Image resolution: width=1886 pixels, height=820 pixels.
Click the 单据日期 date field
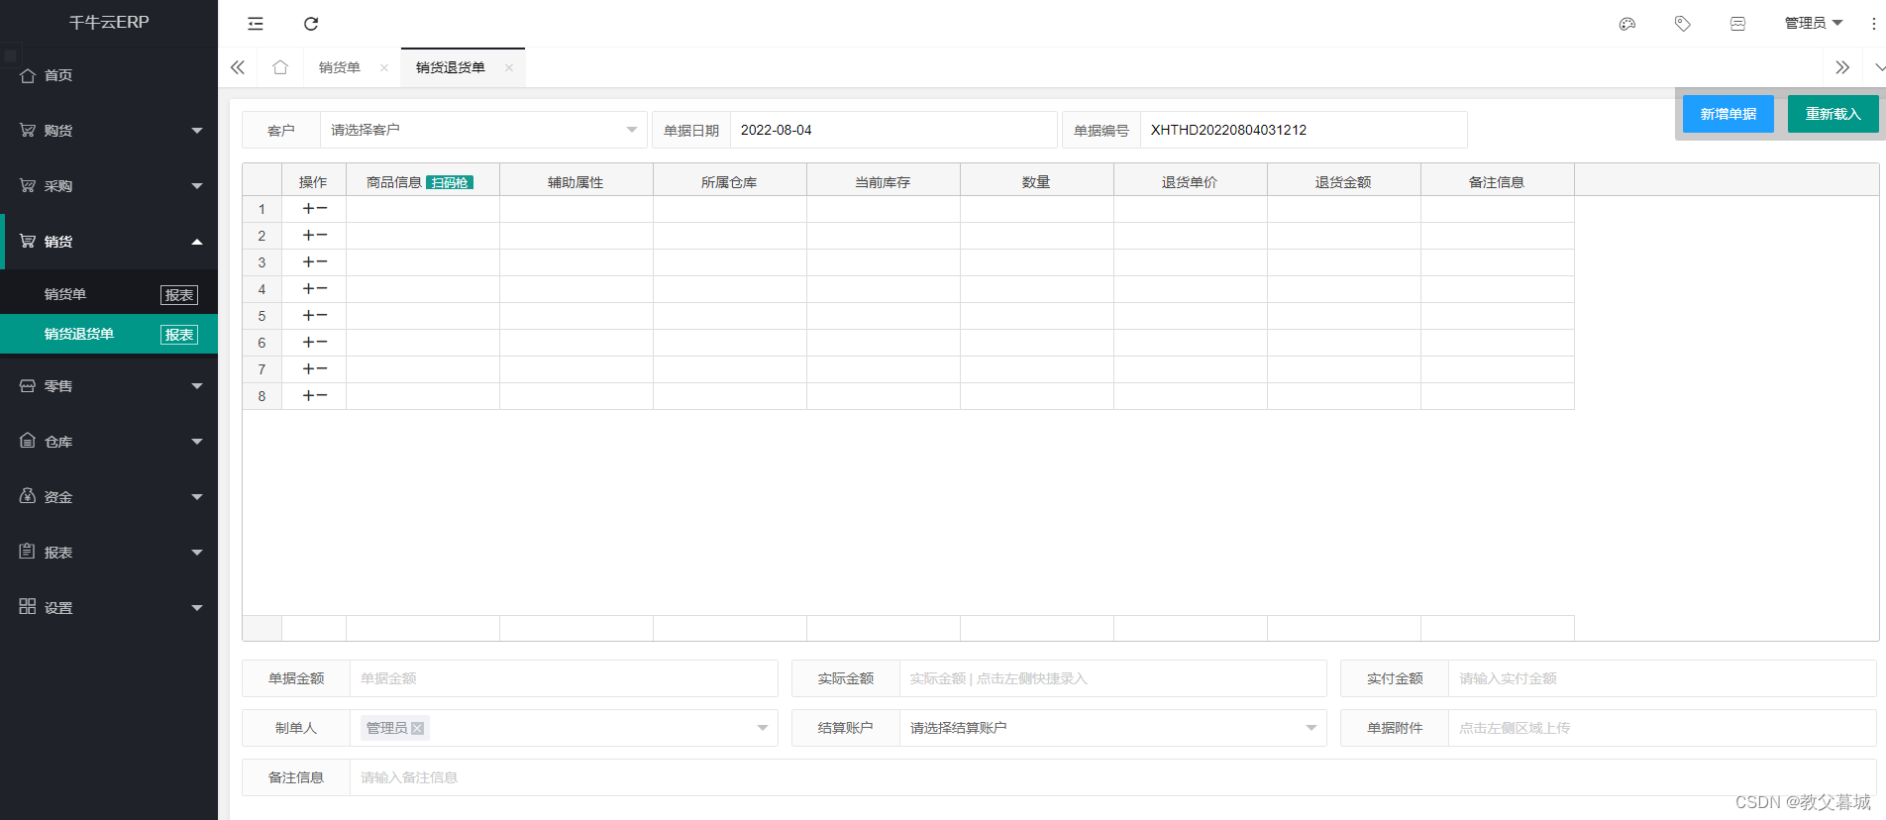[x=893, y=130]
